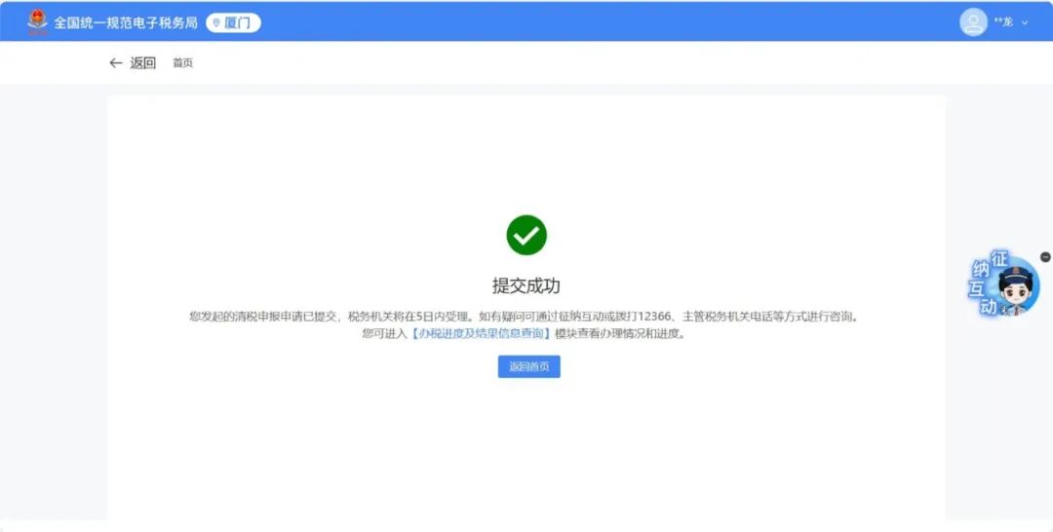Viewport: 1053px width, 532px height.
Task: Open the 厦门 location selector
Action: pos(233,22)
